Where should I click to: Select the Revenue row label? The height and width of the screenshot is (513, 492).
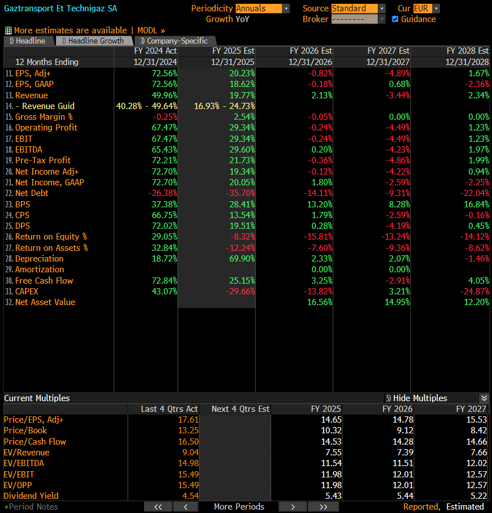click(x=32, y=95)
